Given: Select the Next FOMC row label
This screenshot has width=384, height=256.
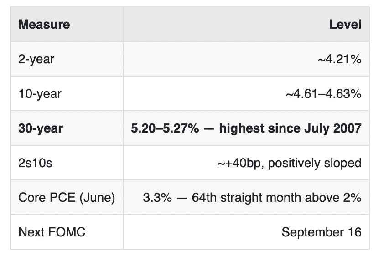Looking at the screenshot, I should pos(52,232).
